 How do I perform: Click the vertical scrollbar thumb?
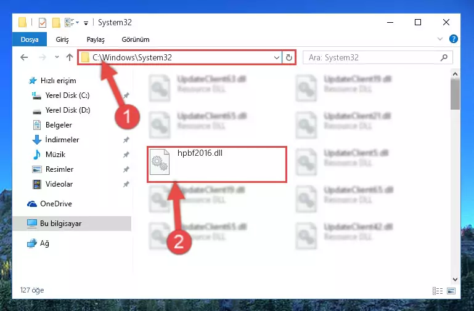click(455, 94)
